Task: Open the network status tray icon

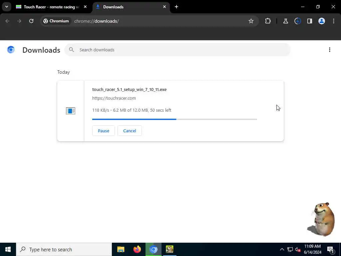Action: point(290,249)
